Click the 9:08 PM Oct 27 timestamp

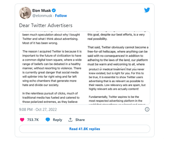point(38,109)
